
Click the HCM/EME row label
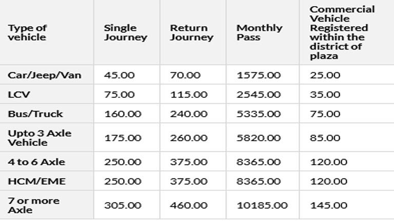click(x=37, y=181)
